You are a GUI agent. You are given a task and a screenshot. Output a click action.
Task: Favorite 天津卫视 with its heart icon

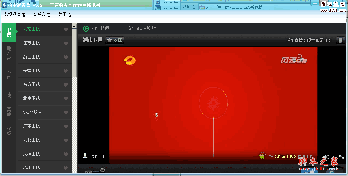click(x=66, y=154)
